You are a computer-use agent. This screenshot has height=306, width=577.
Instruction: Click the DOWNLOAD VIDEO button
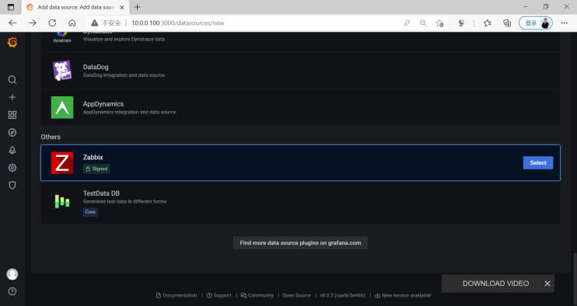(495, 283)
